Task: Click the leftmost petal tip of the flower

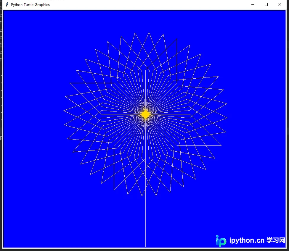Action: tap(64, 111)
